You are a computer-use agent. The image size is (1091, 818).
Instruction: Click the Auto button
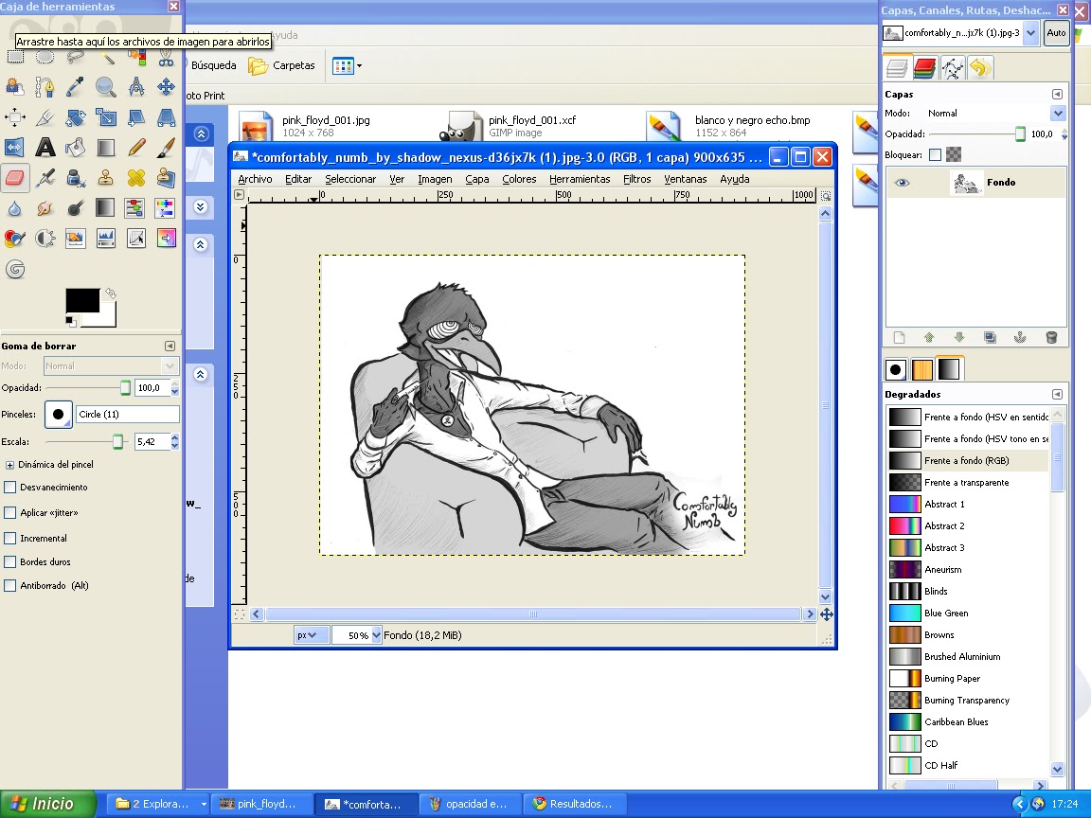tap(1056, 33)
